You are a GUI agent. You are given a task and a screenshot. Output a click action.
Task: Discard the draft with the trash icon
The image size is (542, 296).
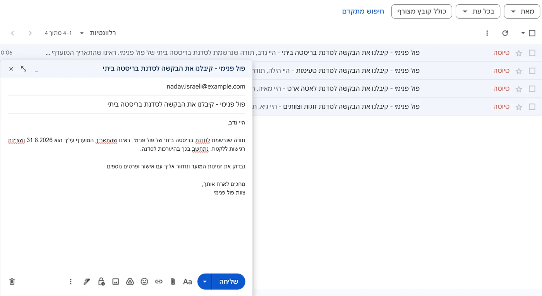click(12, 282)
